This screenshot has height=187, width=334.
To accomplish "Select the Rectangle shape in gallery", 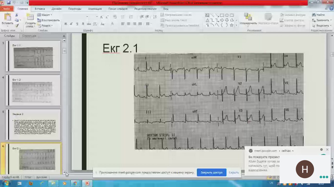I will point(222,15).
